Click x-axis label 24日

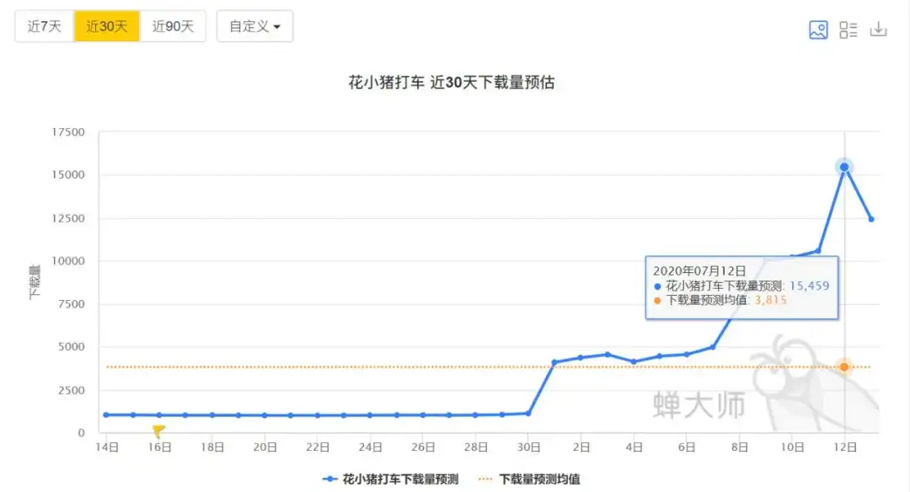click(370, 447)
